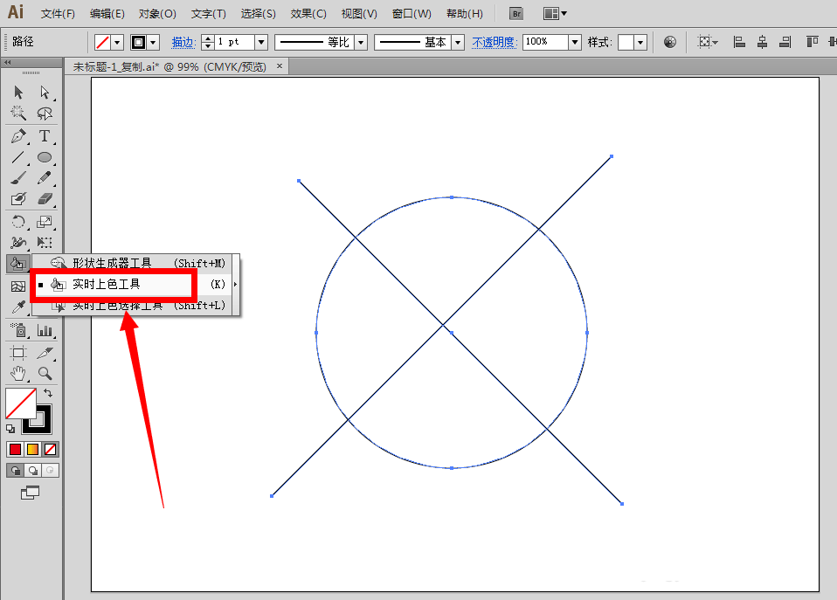Select the Type tool
The width and height of the screenshot is (837, 600).
[45, 136]
